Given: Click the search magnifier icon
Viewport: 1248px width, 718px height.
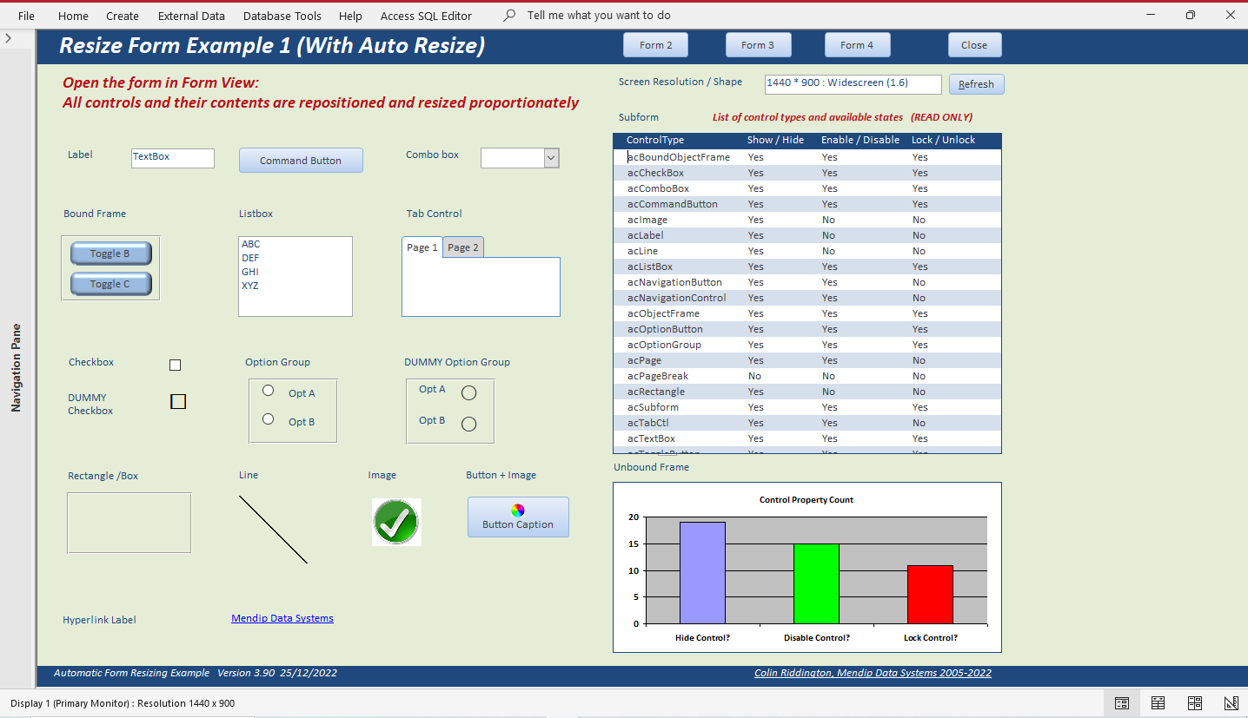Looking at the screenshot, I should (x=509, y=16).
